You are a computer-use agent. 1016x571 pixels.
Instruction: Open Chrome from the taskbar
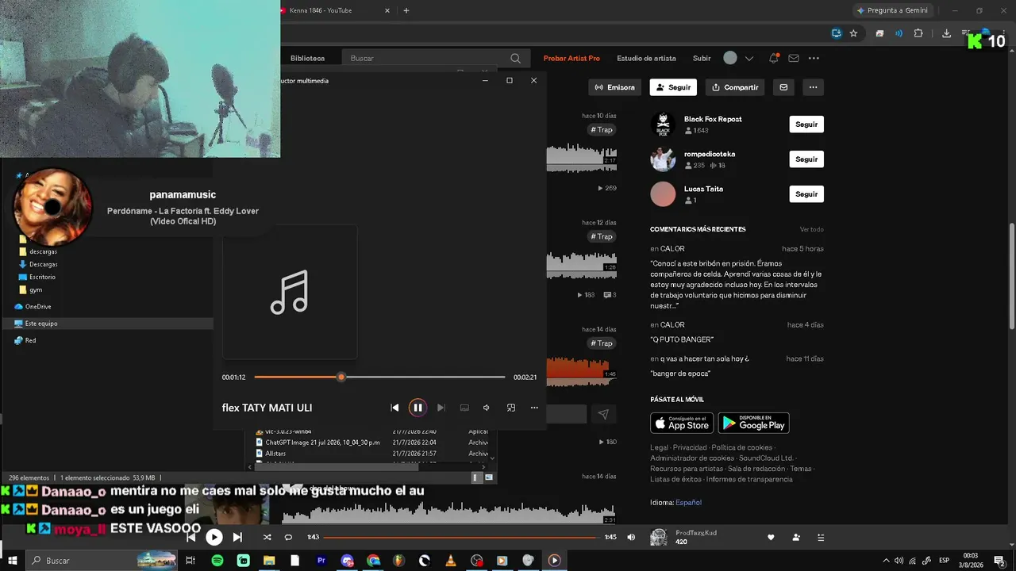(373, 561)
